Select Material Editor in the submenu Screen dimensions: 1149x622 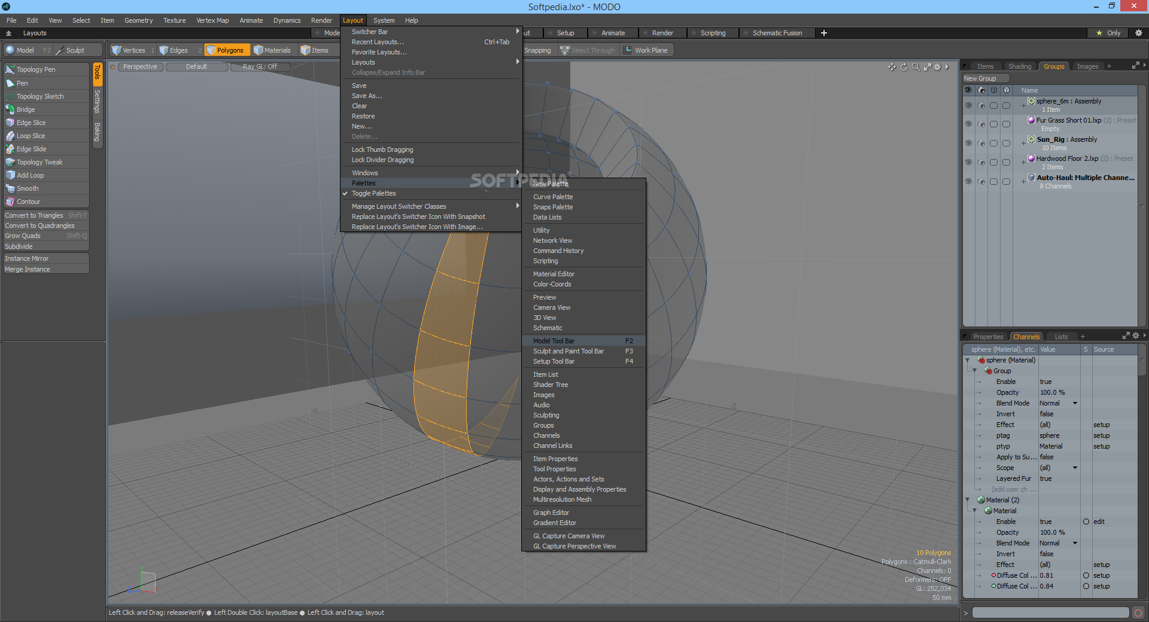click(583, 274)
